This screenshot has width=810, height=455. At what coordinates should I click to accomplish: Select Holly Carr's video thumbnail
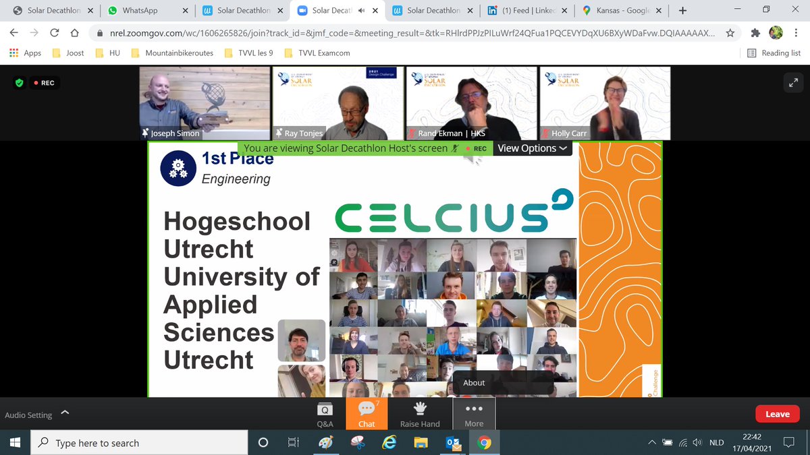[x=605, y=103]
